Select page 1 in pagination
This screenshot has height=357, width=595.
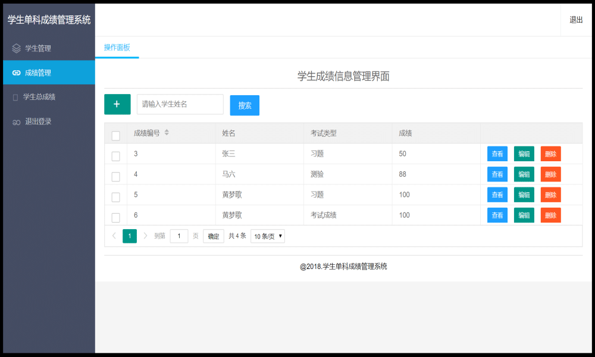[x=130, y=236]
